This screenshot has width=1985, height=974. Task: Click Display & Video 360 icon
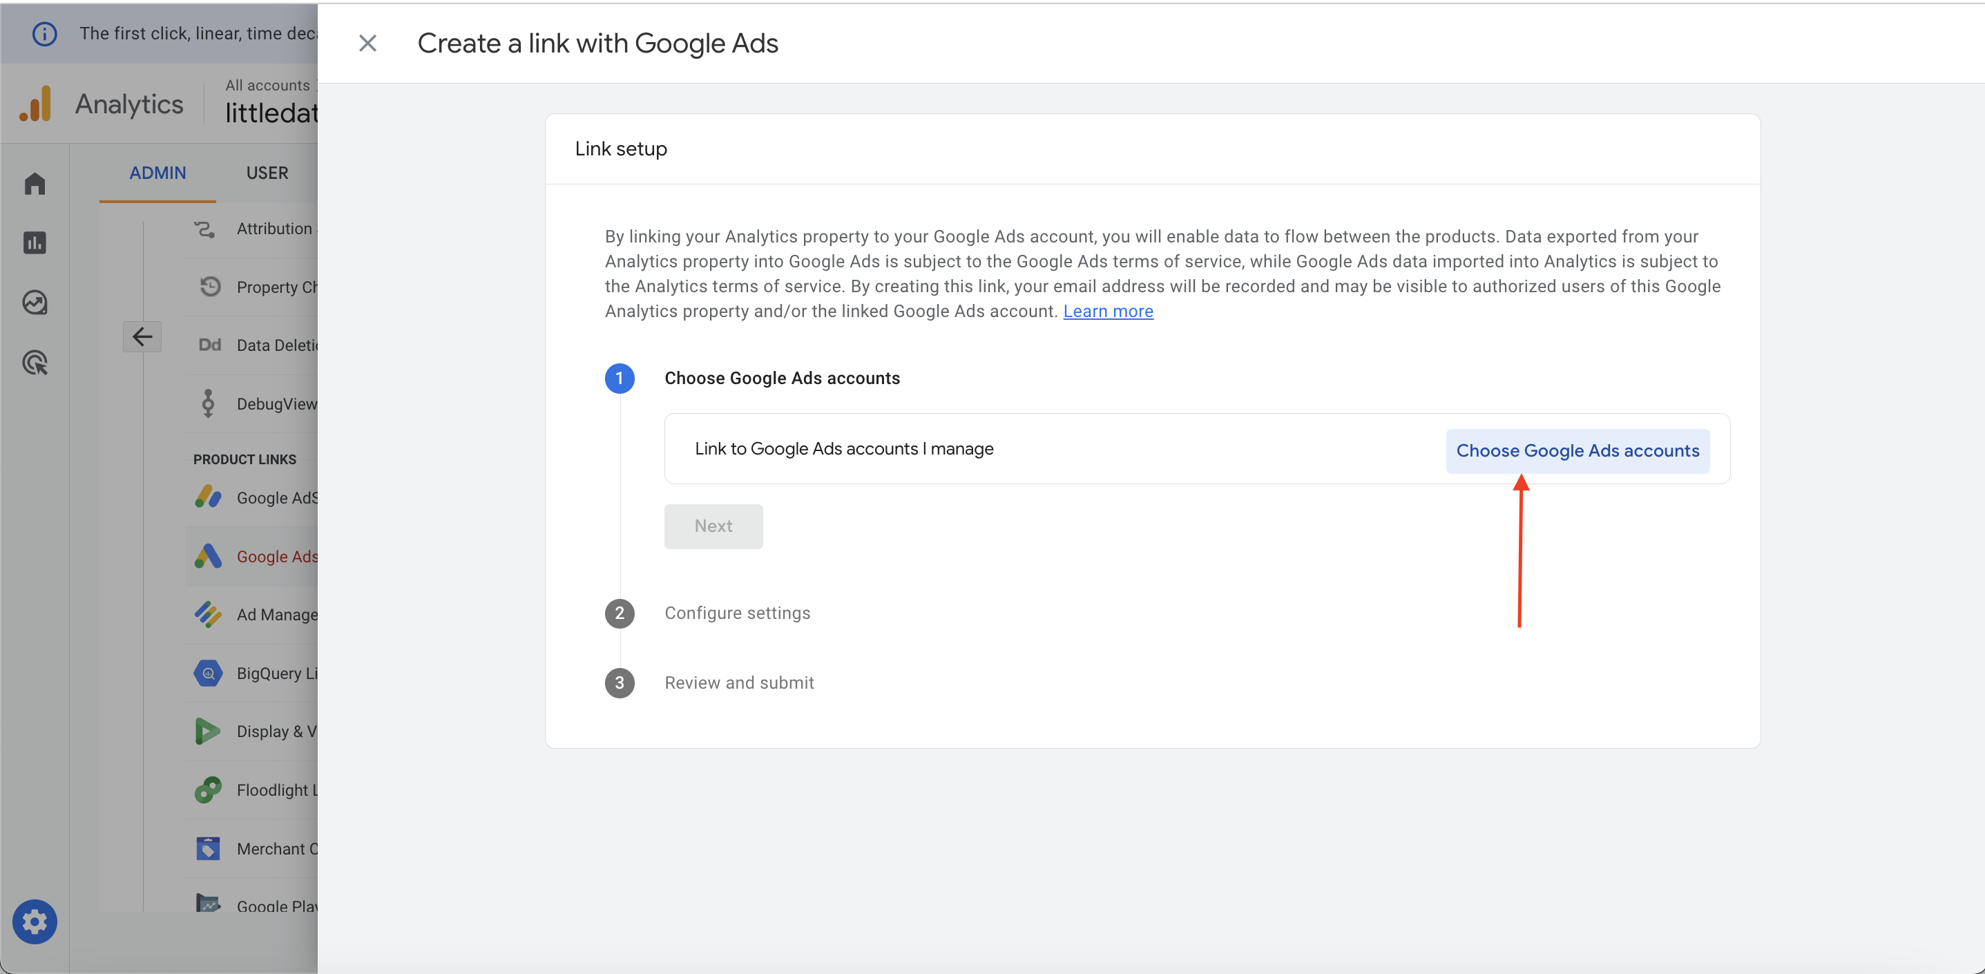tap(208, 732)
